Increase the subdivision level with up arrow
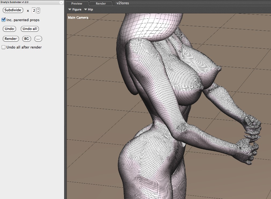Screen dimensions: 271x199 [x=38, y=9]
